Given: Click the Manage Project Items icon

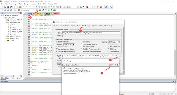Looking at the screenshot, I should pos(43,10).
